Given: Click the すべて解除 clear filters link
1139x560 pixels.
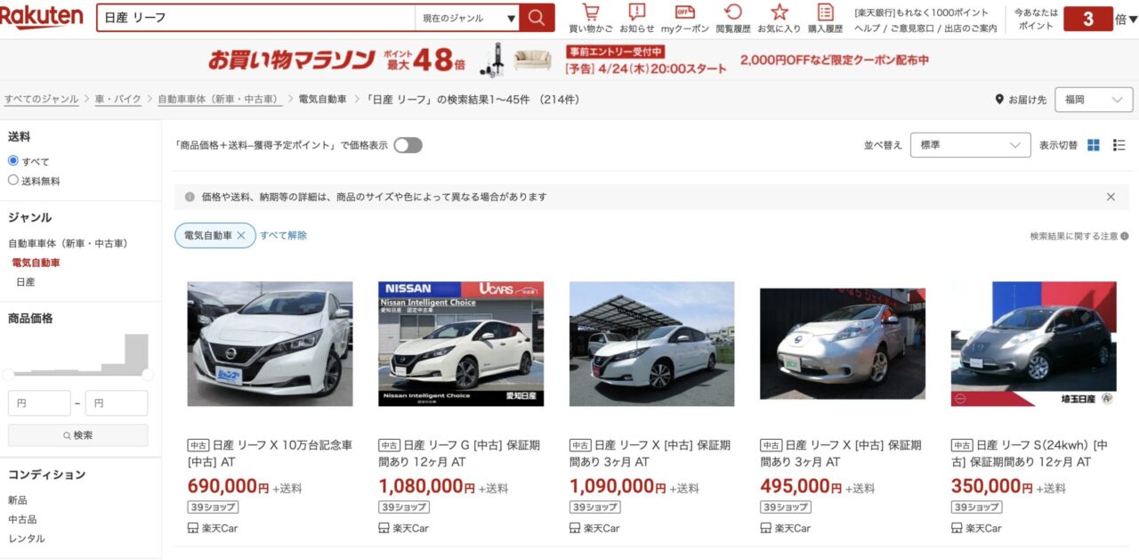Looking at the screenshot, I should pyautogui.click(x=283, y=235).
